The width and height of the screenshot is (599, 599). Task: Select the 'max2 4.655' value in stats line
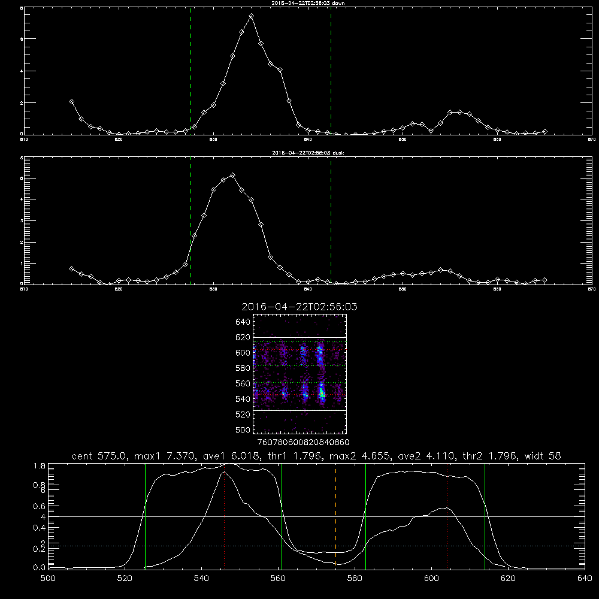(360, 456)
